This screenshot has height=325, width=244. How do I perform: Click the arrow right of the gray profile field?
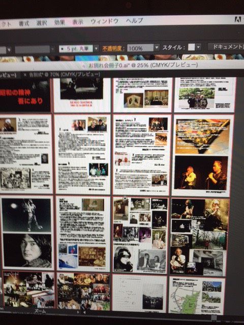point(53,49)
